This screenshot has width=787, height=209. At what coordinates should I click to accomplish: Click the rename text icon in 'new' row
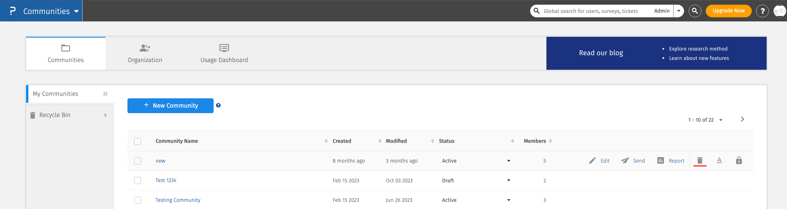[x=719, y=161]
